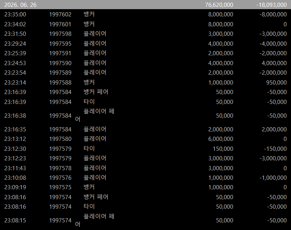The image size is (291, 230).
Task: Select the 23:24:53 time entry
Action: tap(15, 63)
